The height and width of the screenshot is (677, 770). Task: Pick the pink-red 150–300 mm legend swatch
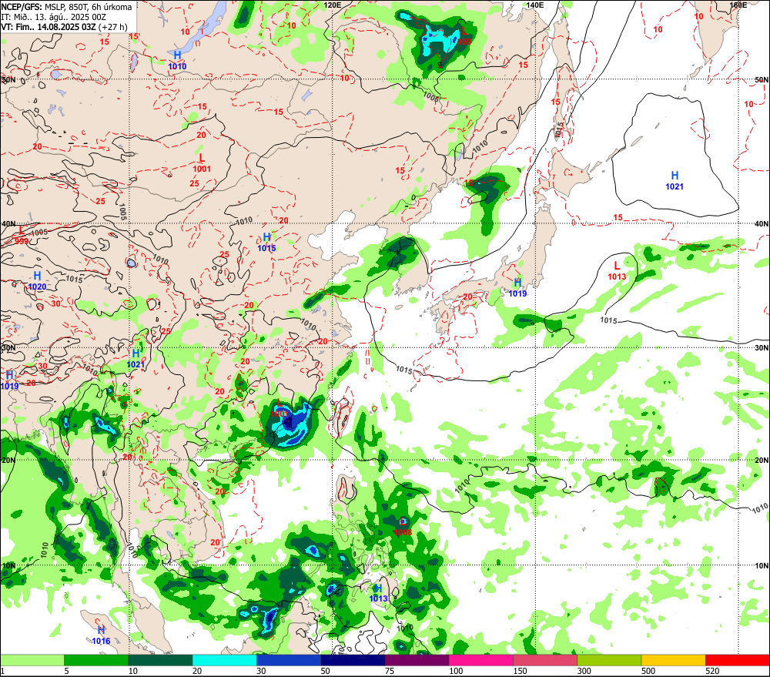click(545, 660)
